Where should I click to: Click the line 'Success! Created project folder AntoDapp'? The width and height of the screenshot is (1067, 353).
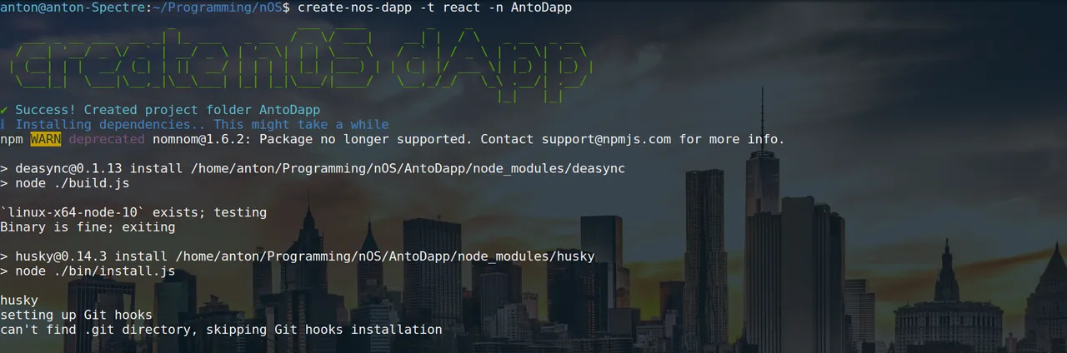[x=168, y=110]
